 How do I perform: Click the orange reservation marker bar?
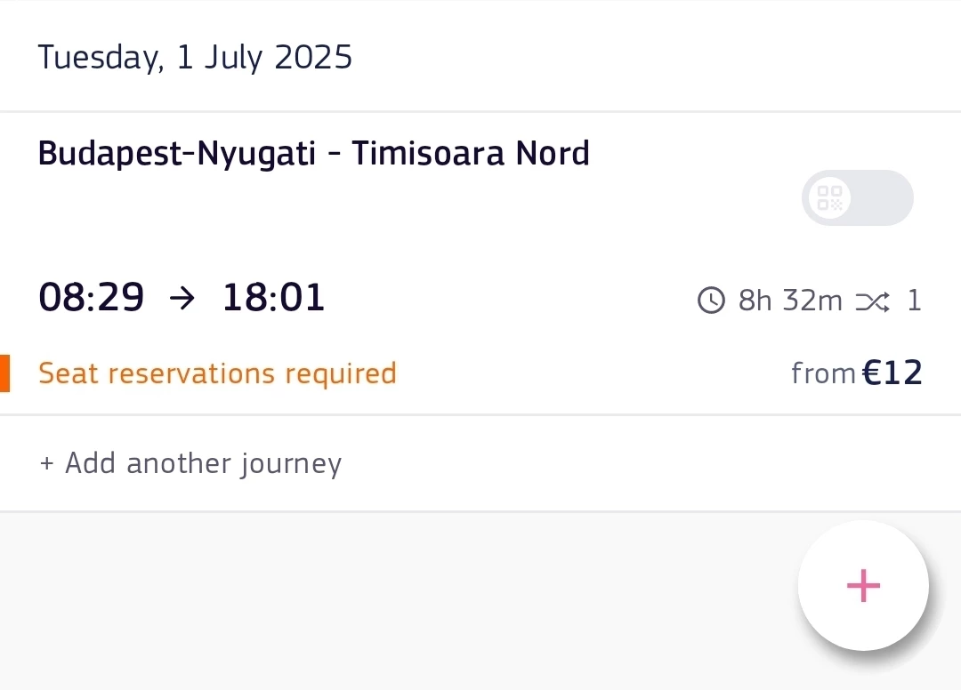(5, 373)
